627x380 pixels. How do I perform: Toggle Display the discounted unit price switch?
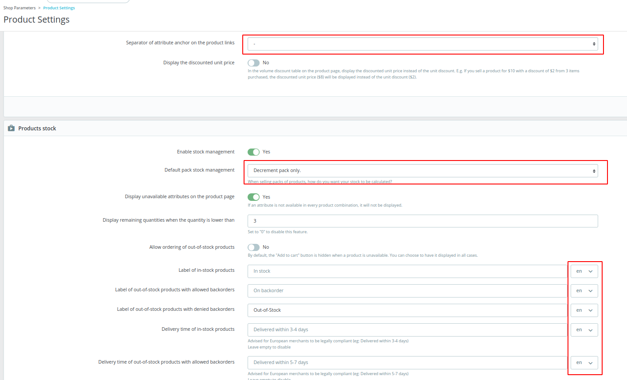(253, 63)
